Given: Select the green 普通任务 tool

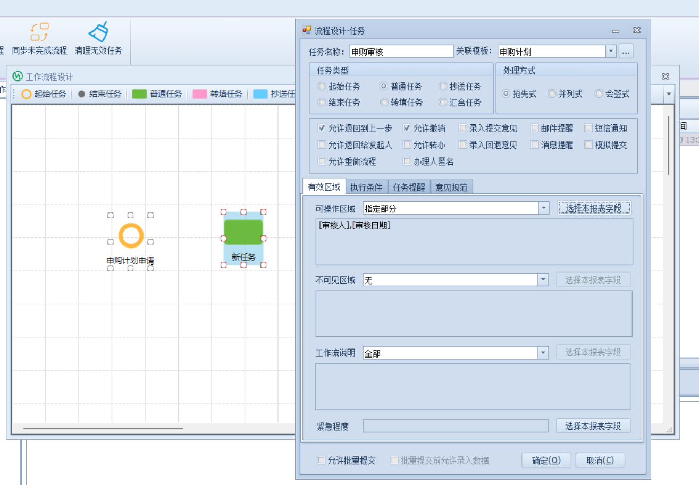Looking at the screenshot, I should coord(139,94).
